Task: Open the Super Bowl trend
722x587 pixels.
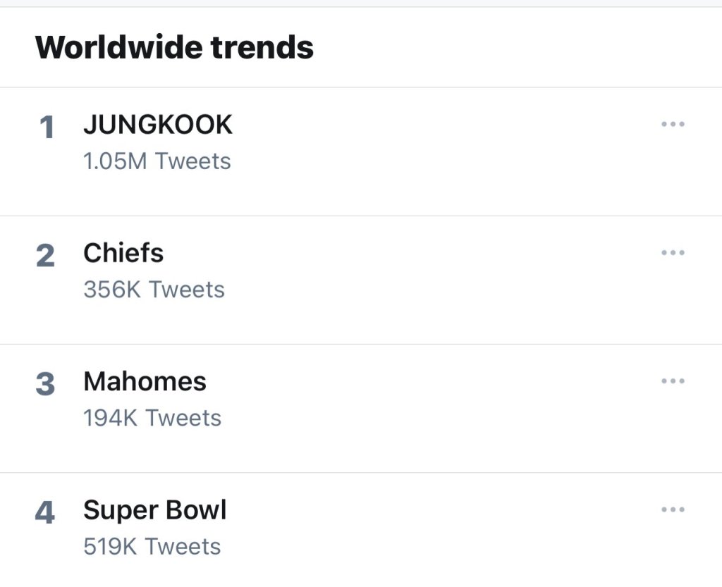Action: coord(155,510)
